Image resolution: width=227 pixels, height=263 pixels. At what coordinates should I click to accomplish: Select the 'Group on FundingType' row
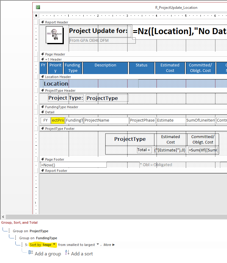click(38, 238)
